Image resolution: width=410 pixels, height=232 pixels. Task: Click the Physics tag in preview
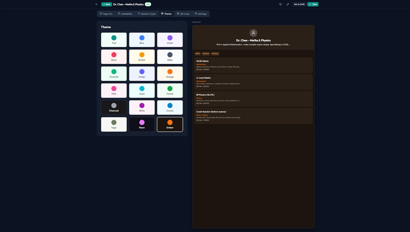pyautogui.click(x=206, y=54)
